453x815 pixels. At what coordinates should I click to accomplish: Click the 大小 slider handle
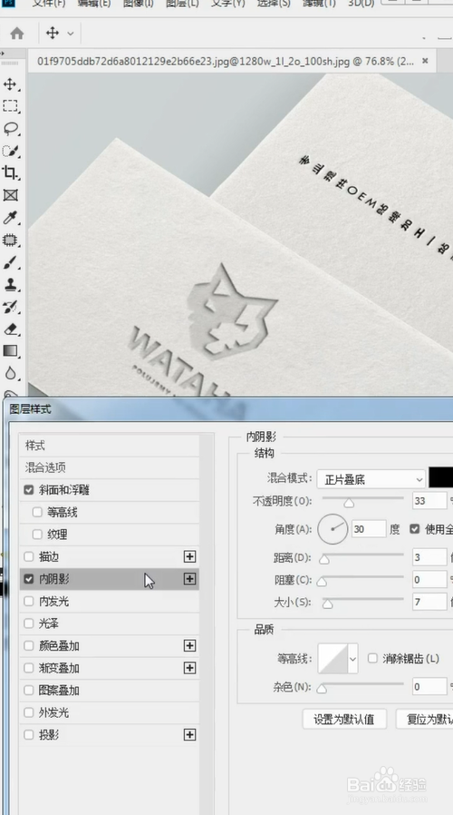pos(327,604)
